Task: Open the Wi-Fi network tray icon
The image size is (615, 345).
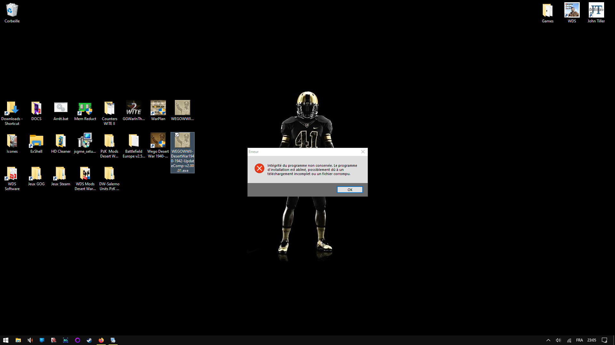Action: point(569,340)
